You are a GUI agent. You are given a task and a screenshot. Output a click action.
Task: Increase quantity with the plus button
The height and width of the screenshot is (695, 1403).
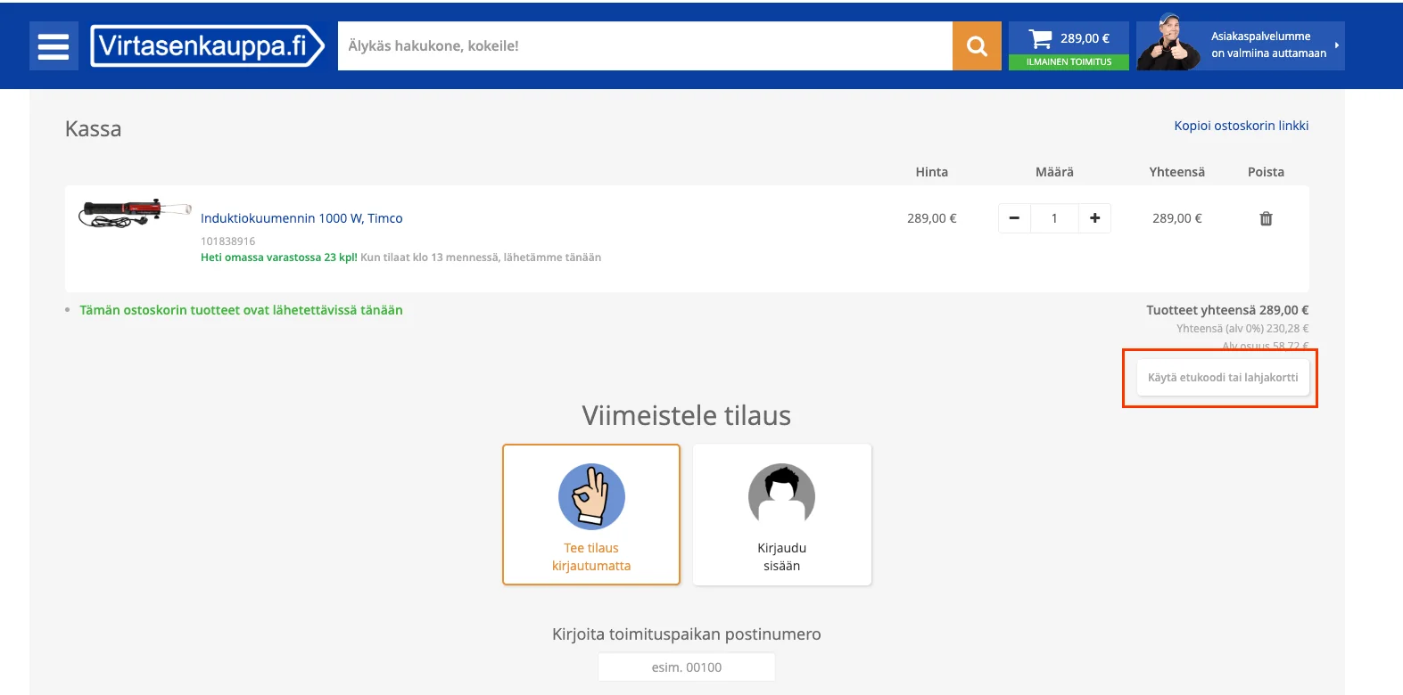pos(1094,218)
